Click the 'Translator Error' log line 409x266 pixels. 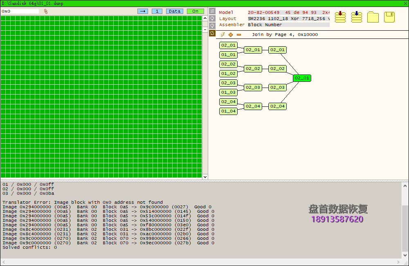(x=83, y=202)
